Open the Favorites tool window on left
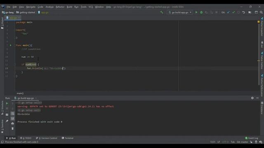Screen dimensions: 264x148 tap(2, 126)
